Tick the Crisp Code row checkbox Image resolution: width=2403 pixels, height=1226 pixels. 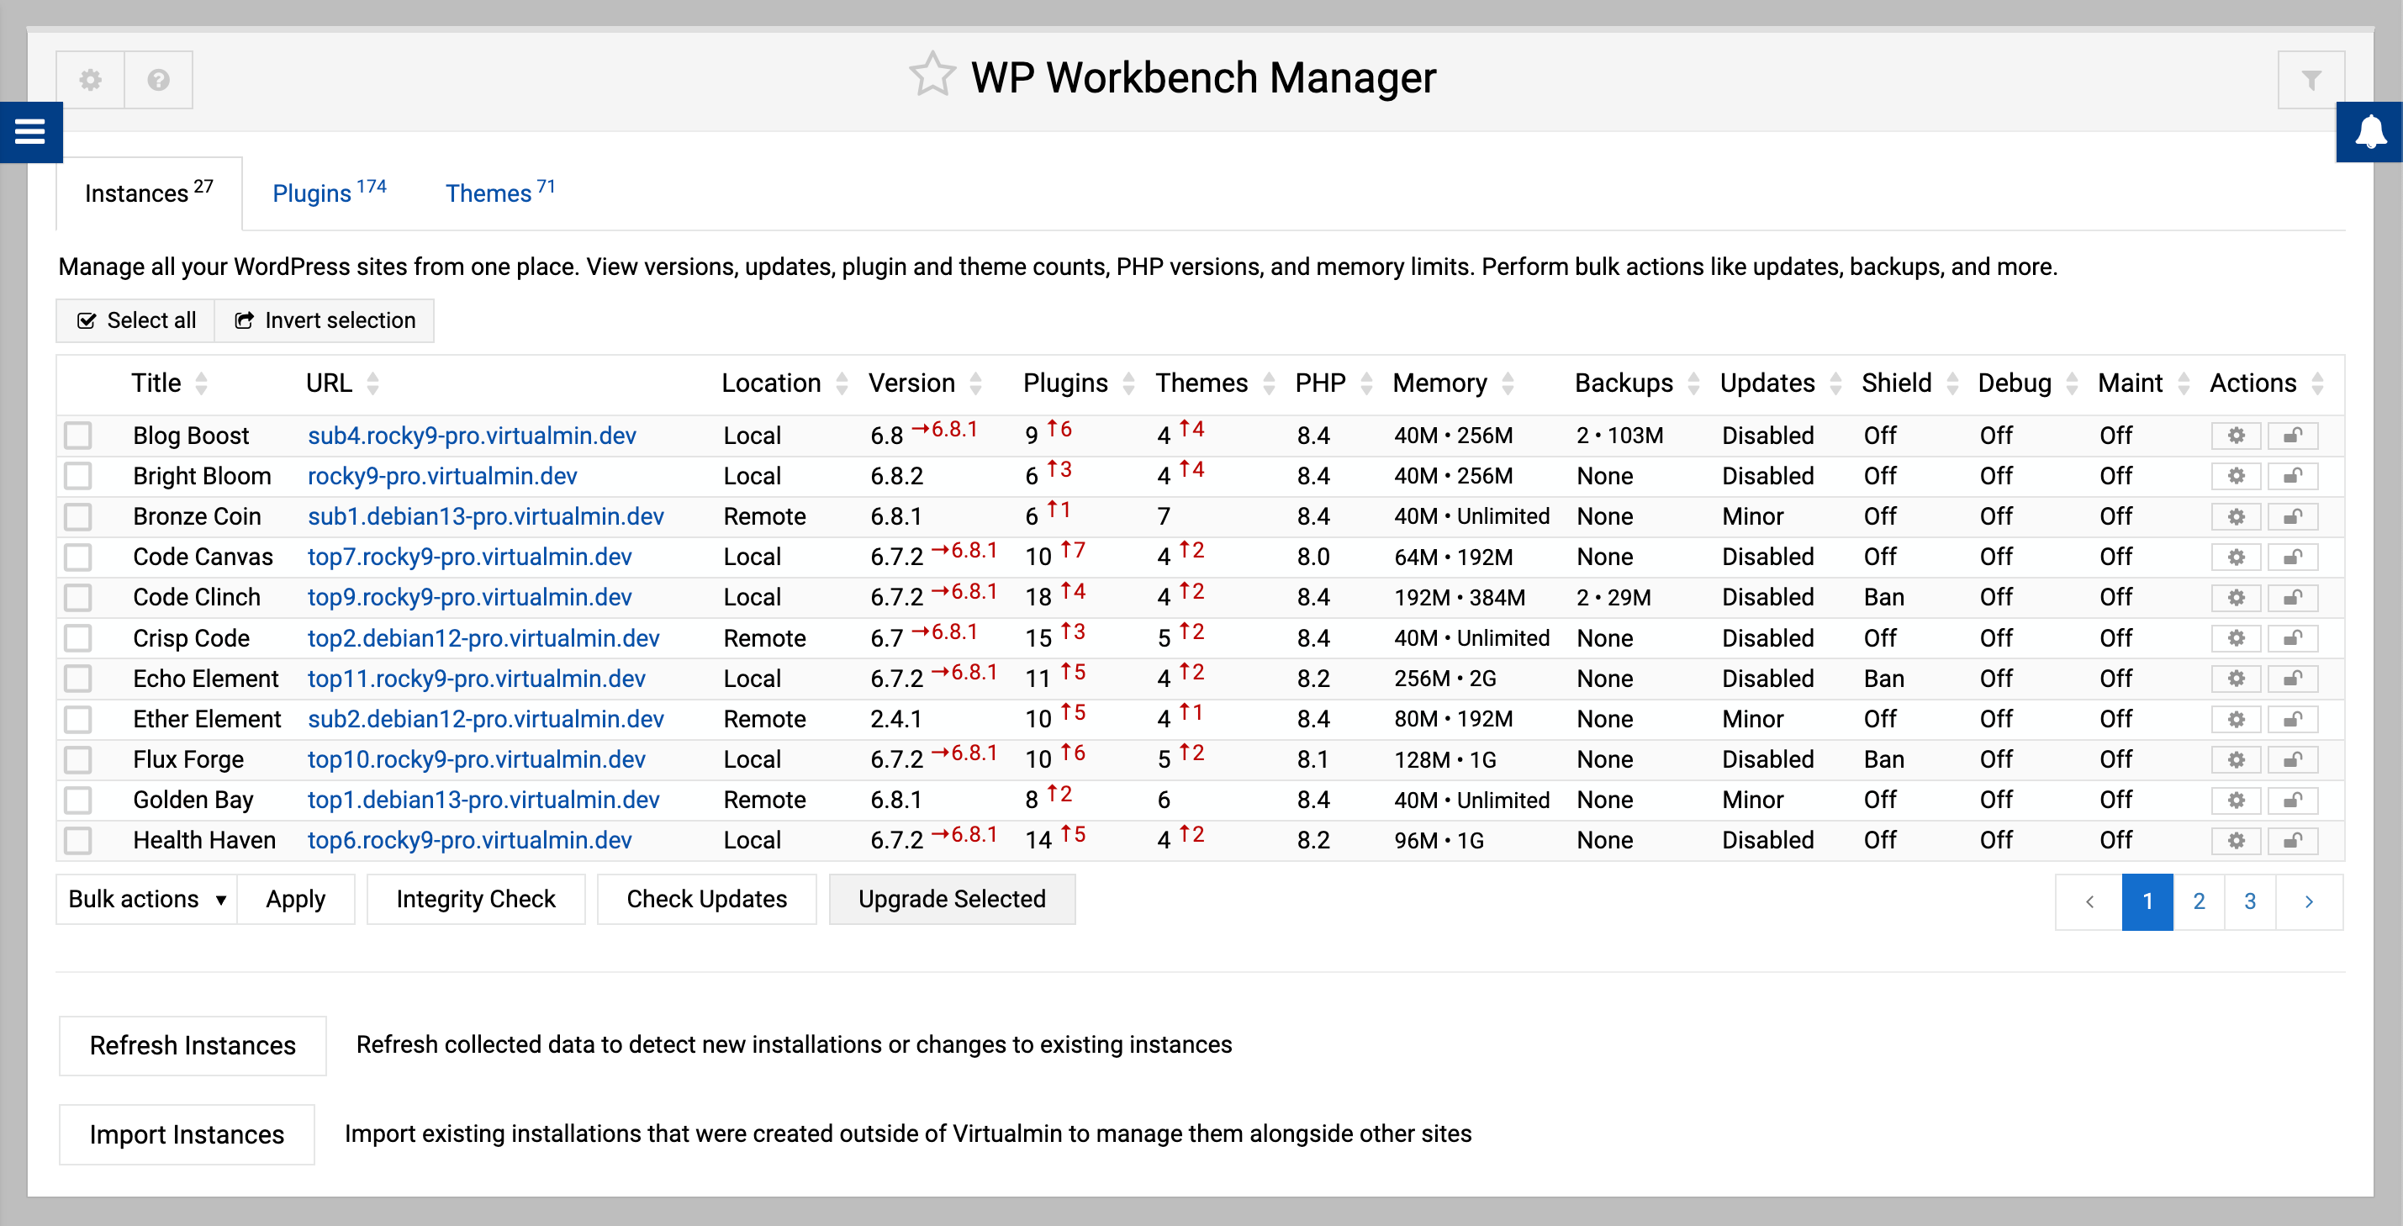(78, 638)
